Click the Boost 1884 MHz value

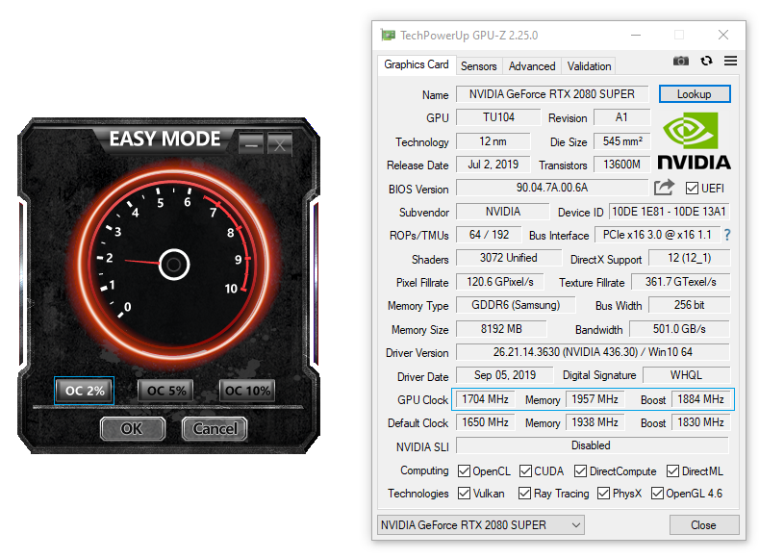click(700, 398)
